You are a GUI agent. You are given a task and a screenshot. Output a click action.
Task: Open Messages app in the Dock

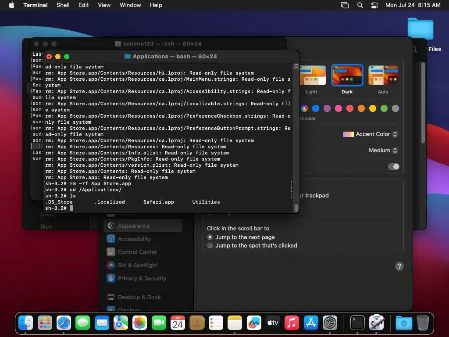click(83, 323)
